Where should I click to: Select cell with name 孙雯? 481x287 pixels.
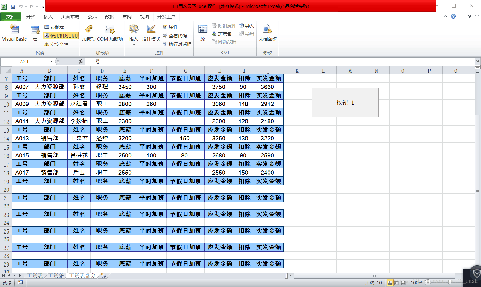point(79,87)
